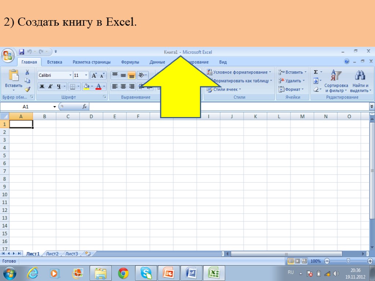This screenshot has height=281, width=375.
Task: Expand the Шрифт dialog launcher
Action: [104, 97]
